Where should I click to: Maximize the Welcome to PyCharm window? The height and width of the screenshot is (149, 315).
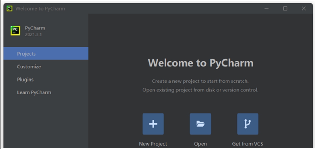click(285, 8)
